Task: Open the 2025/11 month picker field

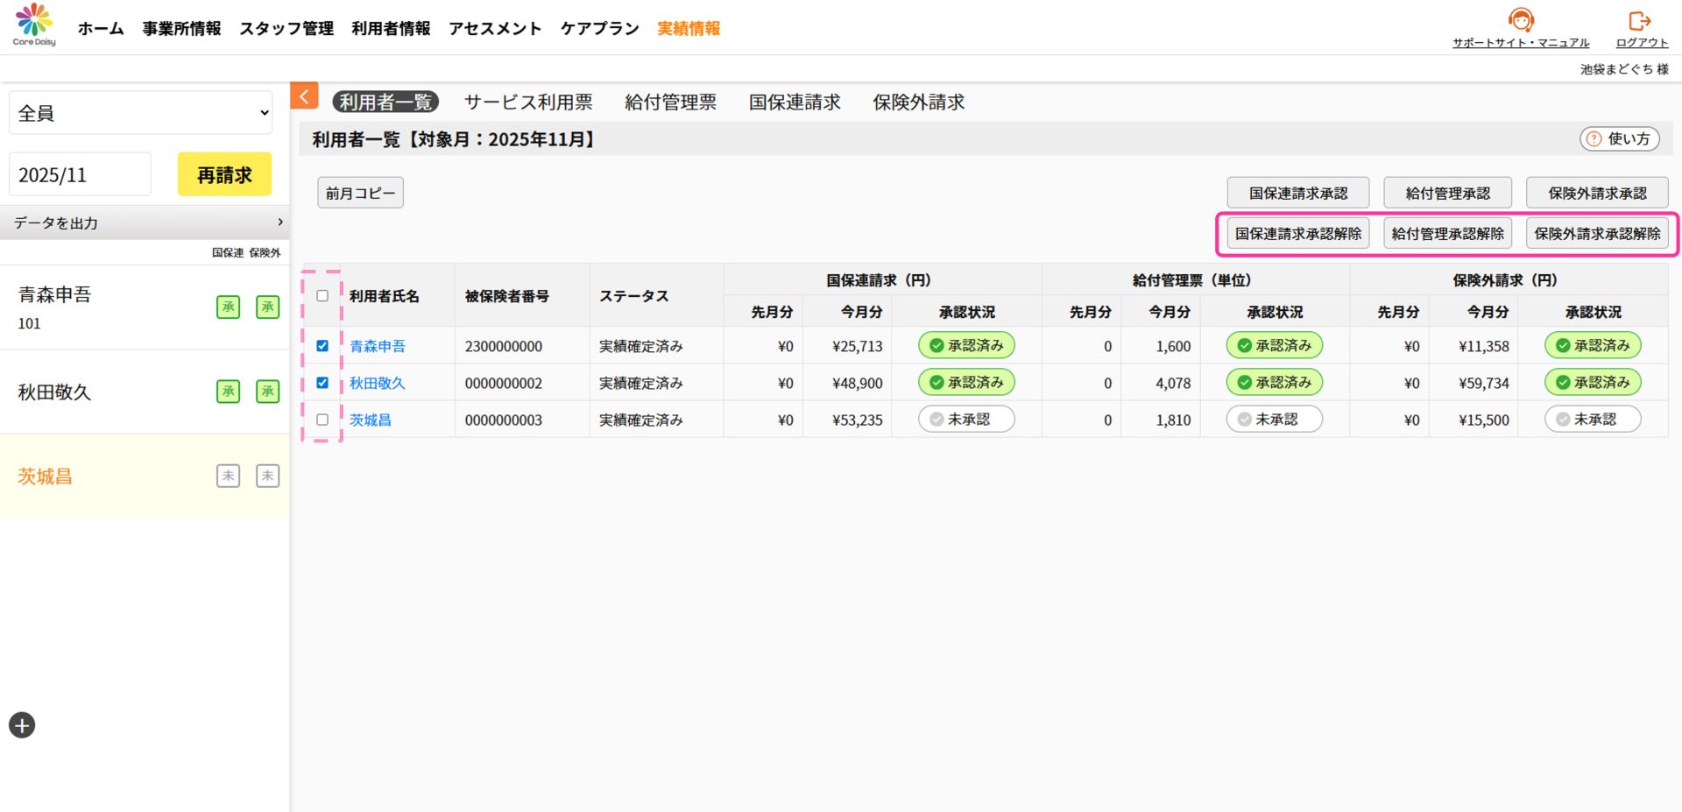Action: pos(80,175)
